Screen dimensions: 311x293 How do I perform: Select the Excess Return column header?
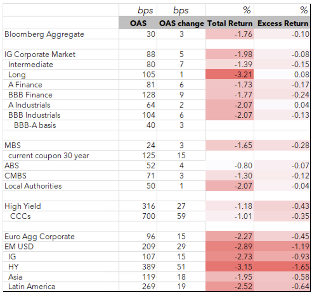point(283,24)
